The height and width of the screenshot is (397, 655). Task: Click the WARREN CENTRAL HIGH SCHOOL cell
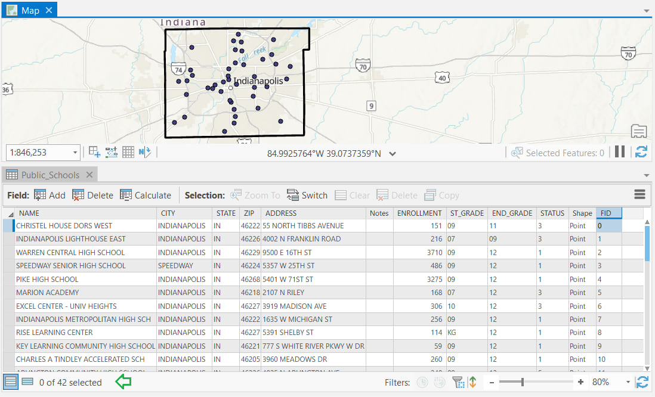[x=86, y=252]
